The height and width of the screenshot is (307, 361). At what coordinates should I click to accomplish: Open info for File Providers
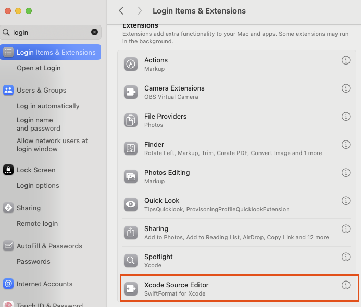(345, 117)
